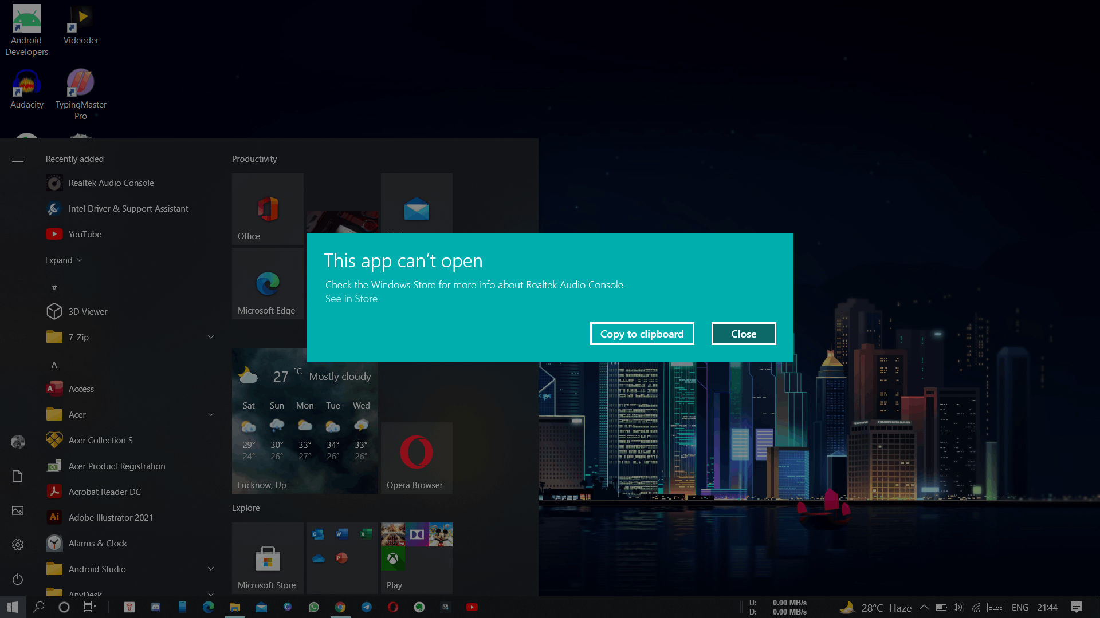The width and height of the screenshot is (1100, 618).
Task: Open the Microsoft Store tile
Action: click(x=268, y=558)
